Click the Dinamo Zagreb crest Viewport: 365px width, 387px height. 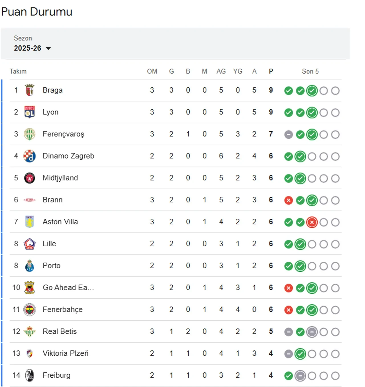coord(29,156)
